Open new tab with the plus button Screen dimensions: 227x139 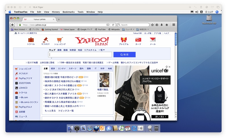pyautogui.click(x=59, y=19)
